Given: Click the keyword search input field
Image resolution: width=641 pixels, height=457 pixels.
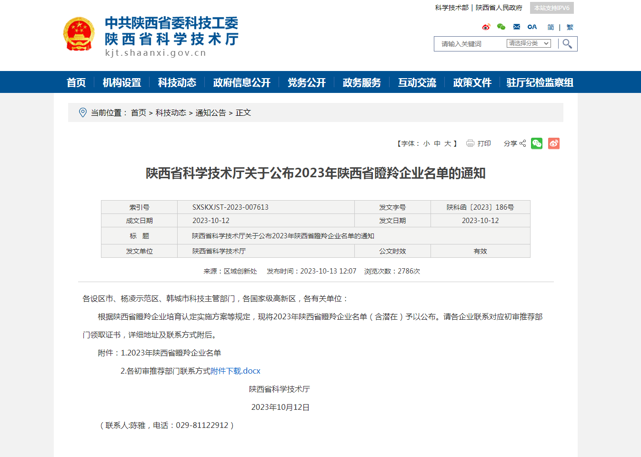Looking at the screenshot, I should click(x=469, y=44).
